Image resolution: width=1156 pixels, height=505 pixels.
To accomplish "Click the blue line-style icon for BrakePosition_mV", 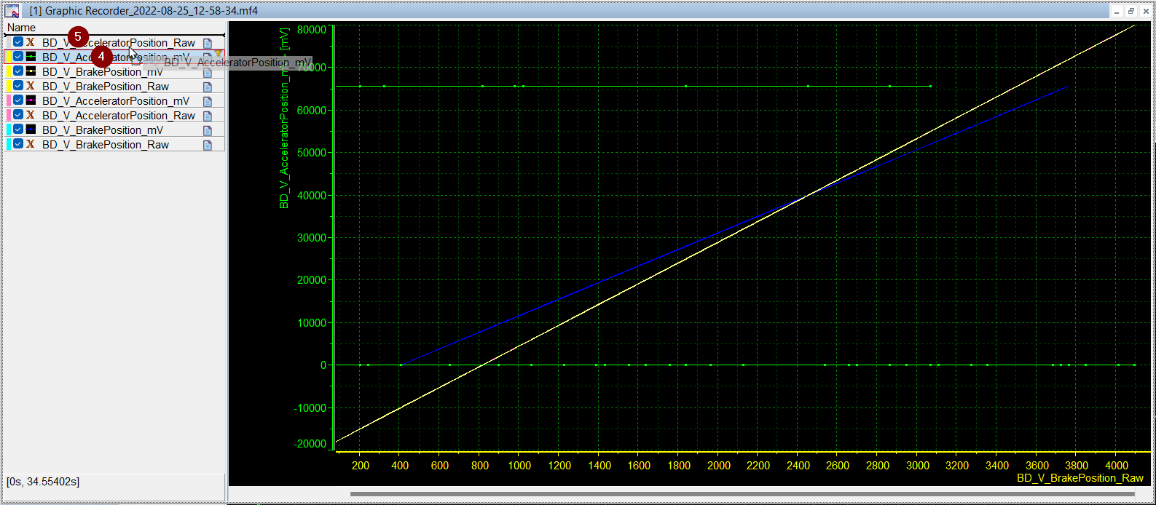I will coord(31,130).
